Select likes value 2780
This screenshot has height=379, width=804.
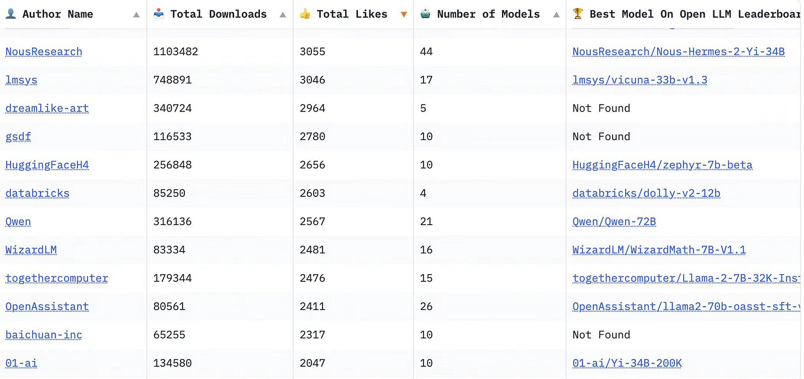click(313, 137)
